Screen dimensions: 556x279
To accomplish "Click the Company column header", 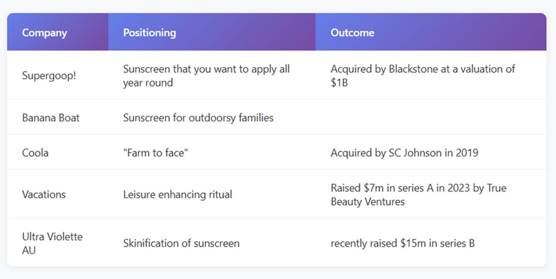I will 45,33.
